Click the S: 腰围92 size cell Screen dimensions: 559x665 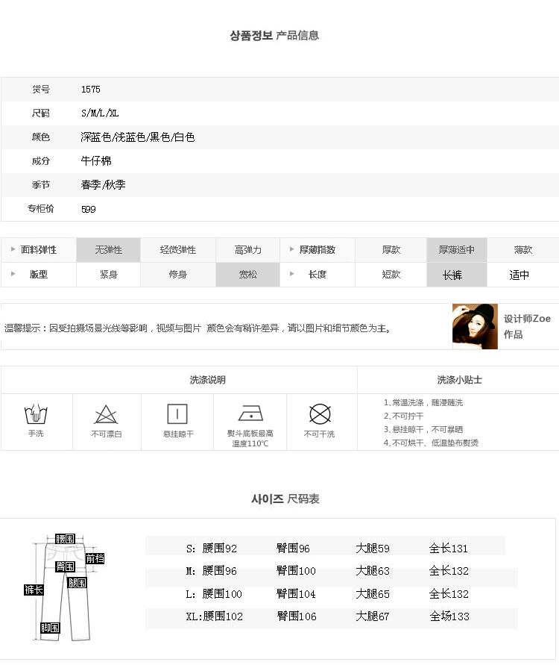tap(212, 549)
